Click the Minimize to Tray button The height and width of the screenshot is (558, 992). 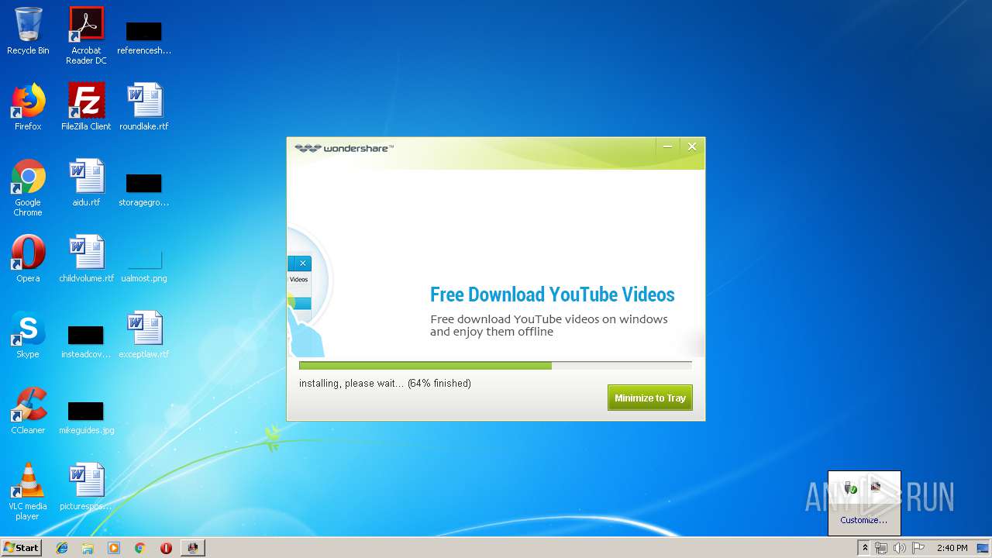coord(649,398)
